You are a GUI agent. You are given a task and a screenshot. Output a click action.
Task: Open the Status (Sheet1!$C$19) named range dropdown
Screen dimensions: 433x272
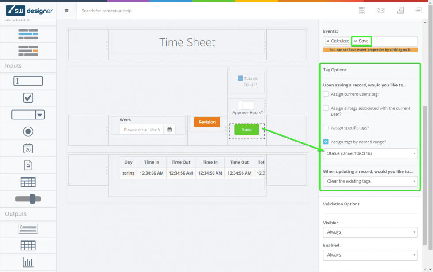click(370, 153)
